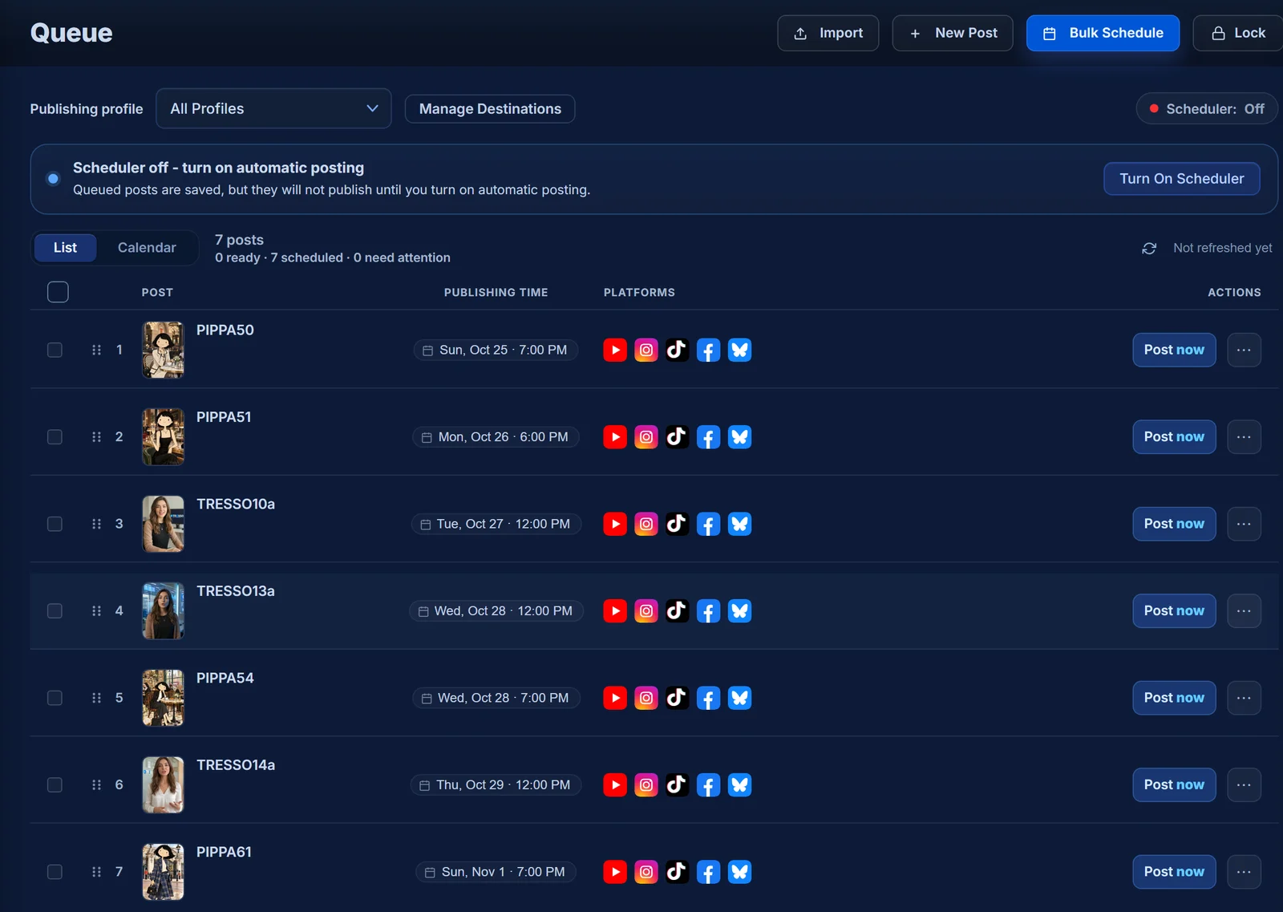Check the select-all checkbox in header

[58, 292]
